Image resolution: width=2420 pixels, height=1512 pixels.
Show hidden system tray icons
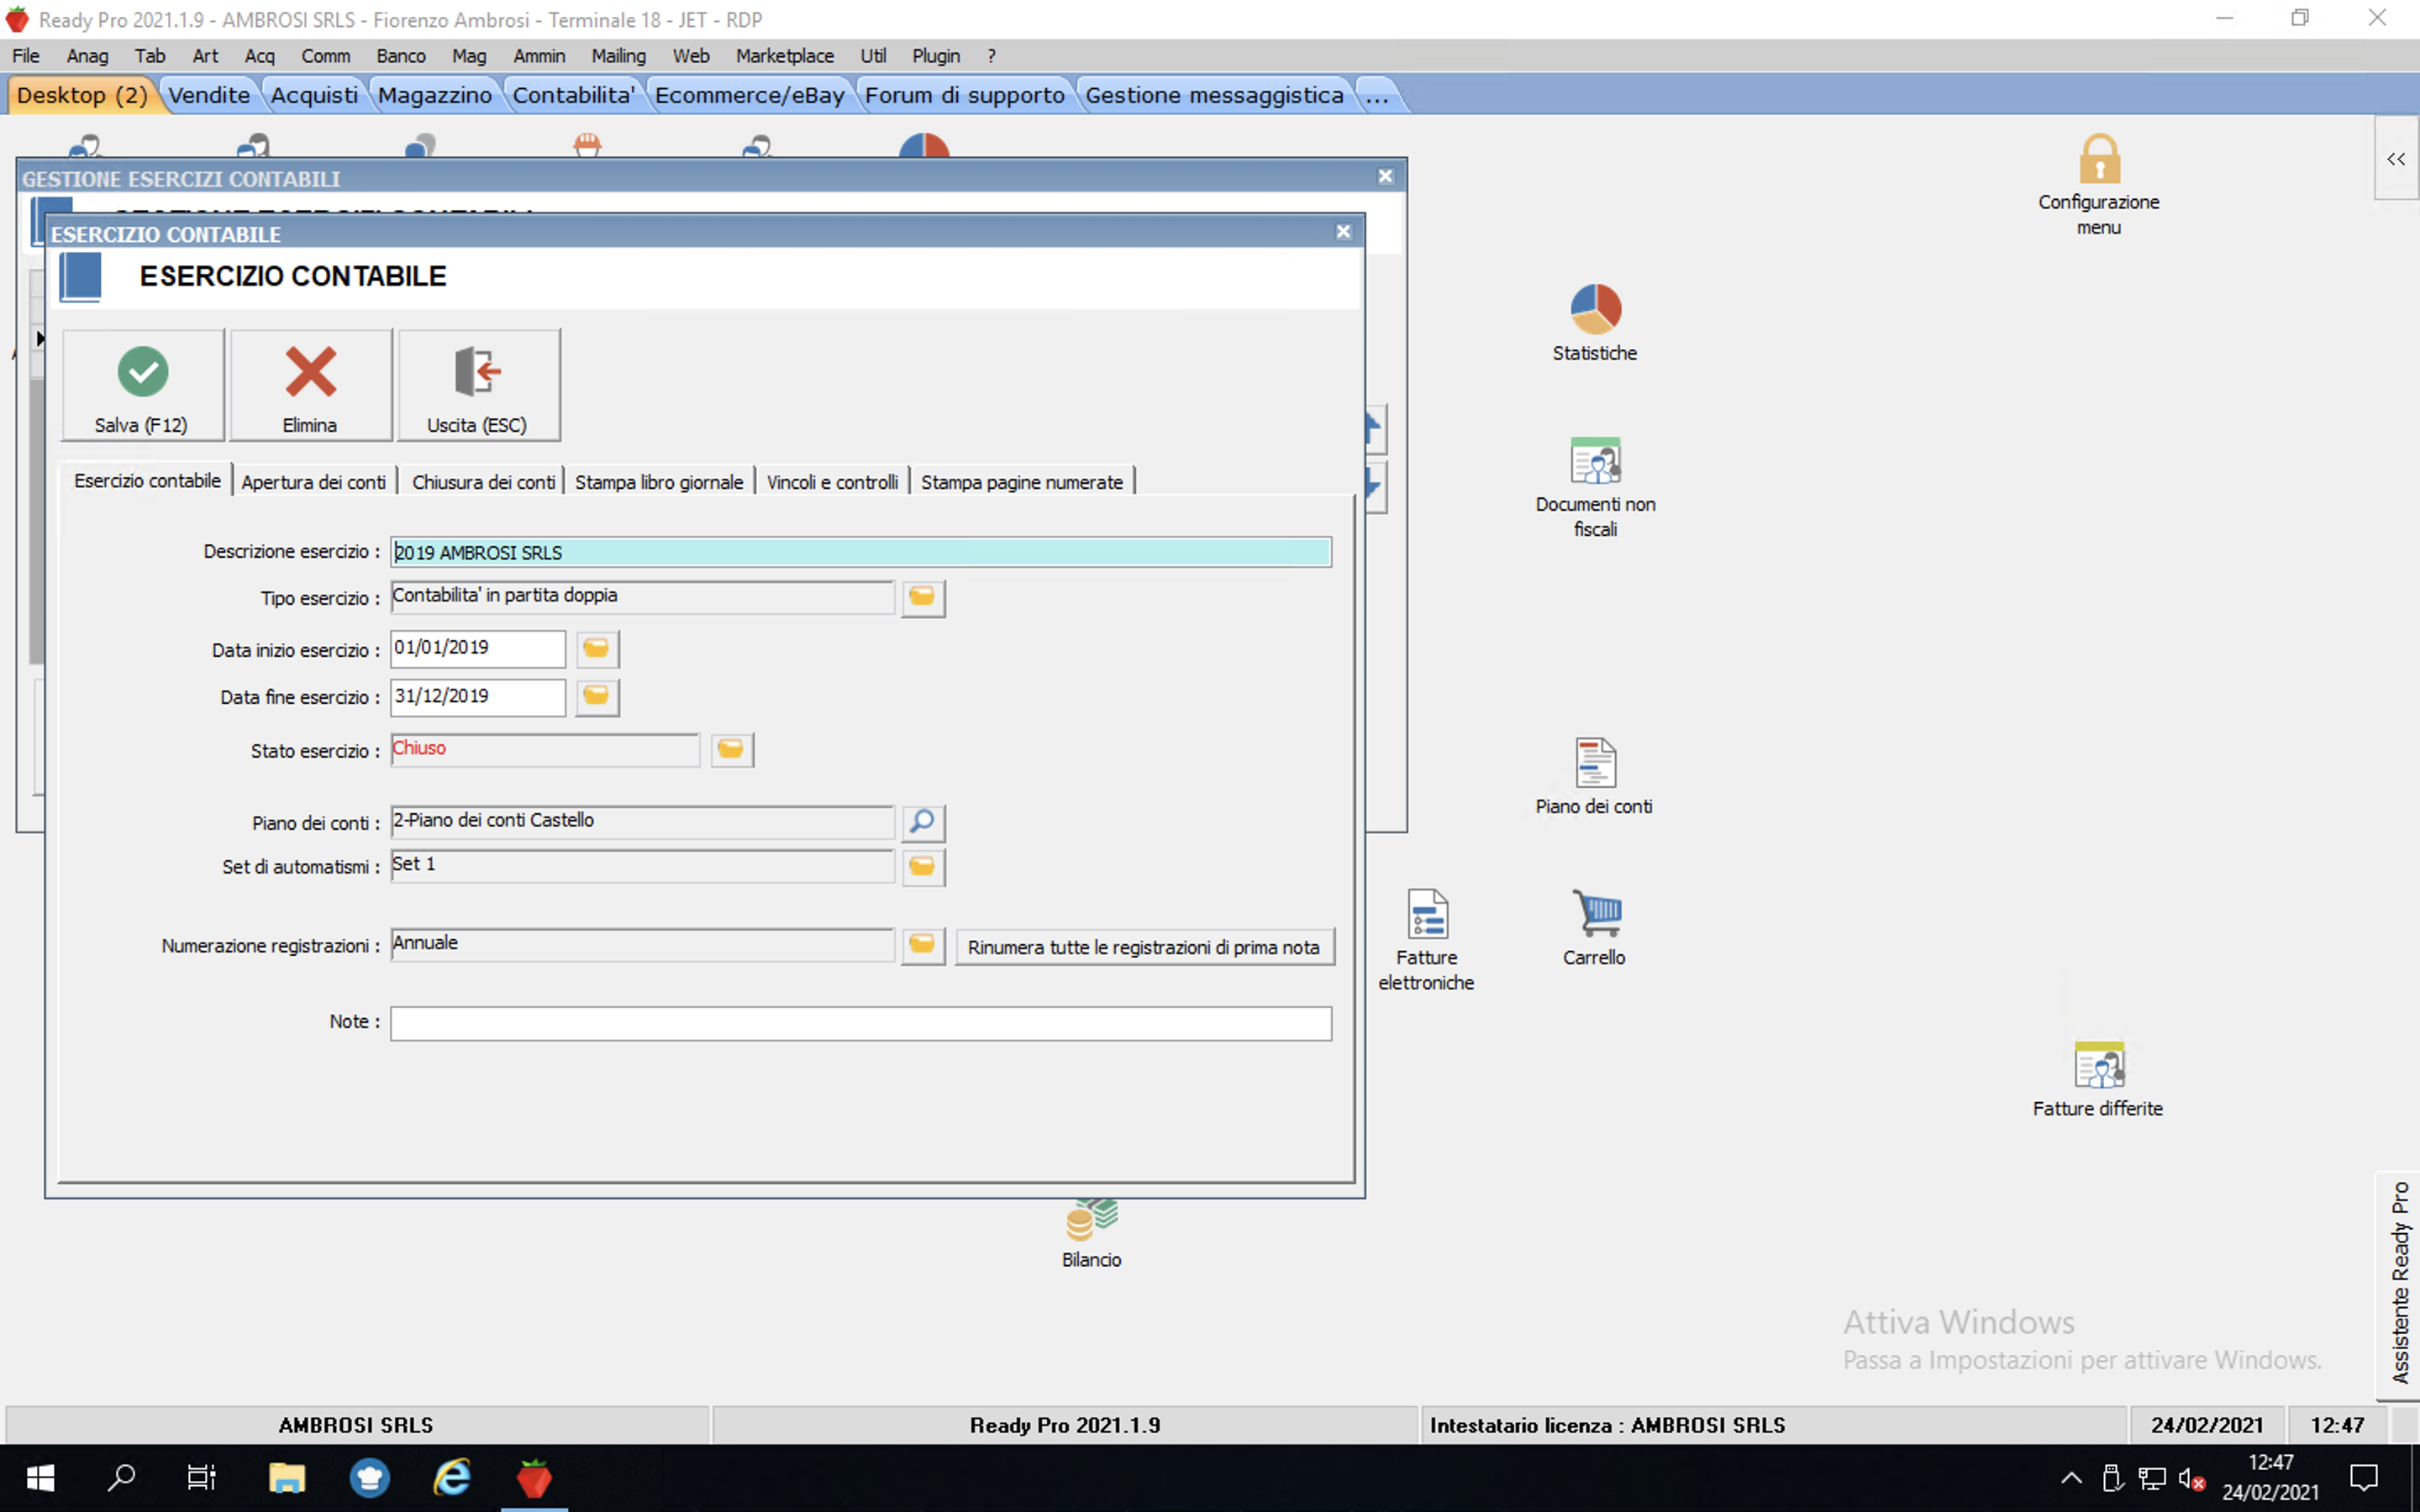(x=2071, y=1477)
